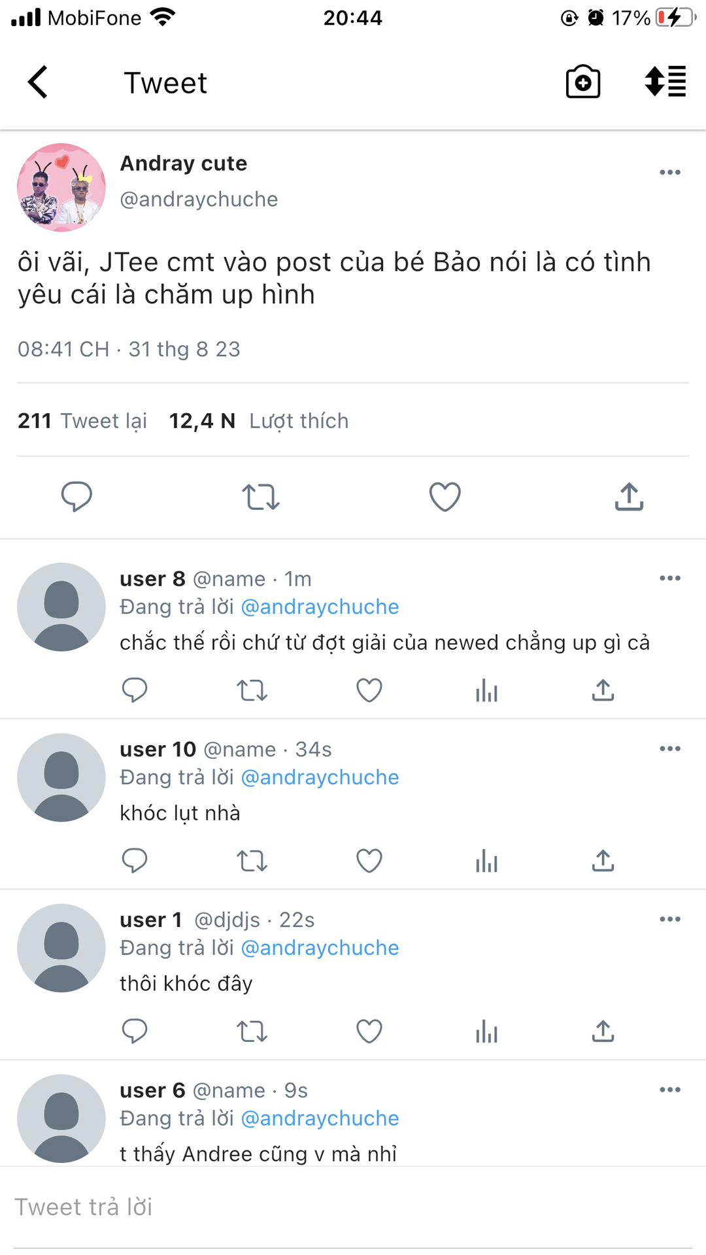View the 12,4 N Lượt thích list
This screenshot has height=1255, width=706.
(259, 421)
